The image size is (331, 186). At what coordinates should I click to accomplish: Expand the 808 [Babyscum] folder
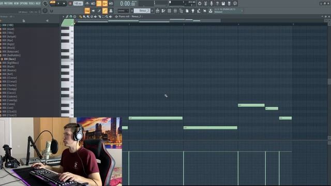[10, 52]
